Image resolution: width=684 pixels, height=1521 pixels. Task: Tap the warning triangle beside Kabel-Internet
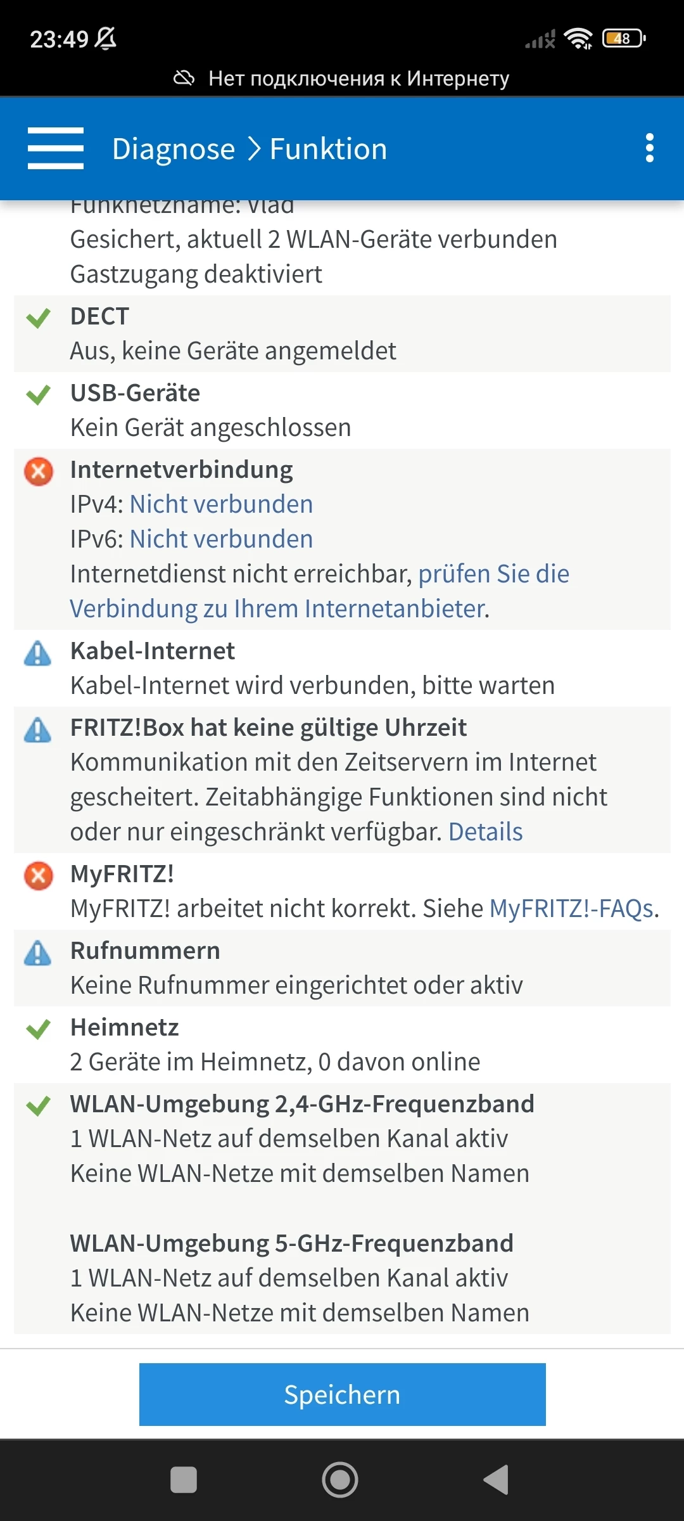click(38, 653)
